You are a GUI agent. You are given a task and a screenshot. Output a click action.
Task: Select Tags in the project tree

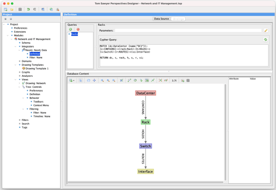(x=24, y=127)
